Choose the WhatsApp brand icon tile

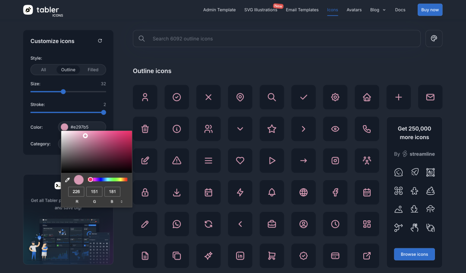pyautogui.click(x=177, y=224)
